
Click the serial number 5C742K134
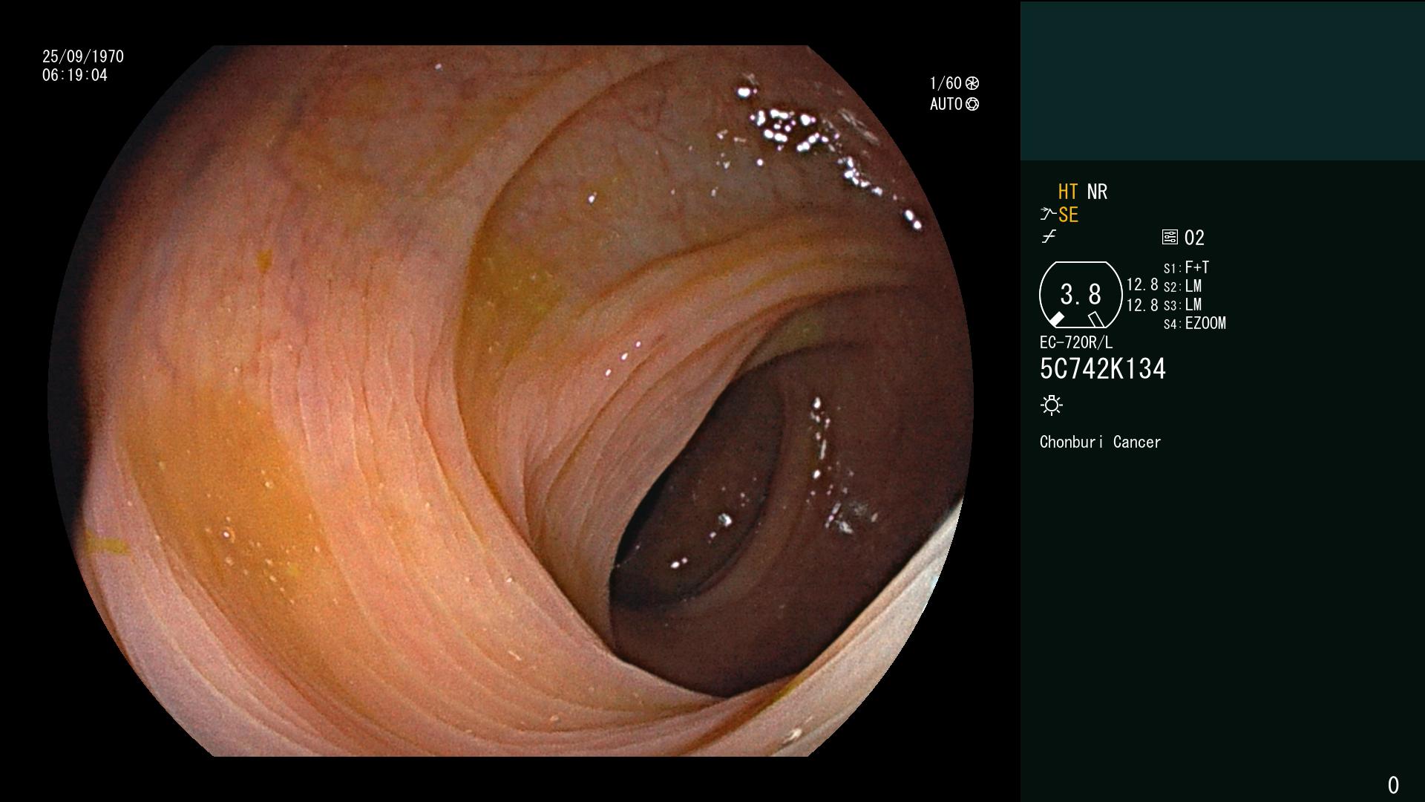(1102, 369)
